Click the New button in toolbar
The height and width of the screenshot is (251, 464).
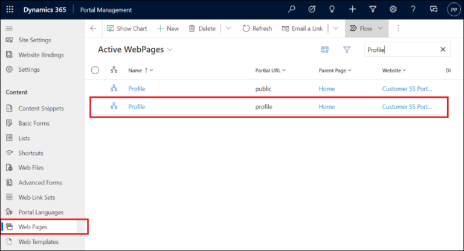(168, 28)
